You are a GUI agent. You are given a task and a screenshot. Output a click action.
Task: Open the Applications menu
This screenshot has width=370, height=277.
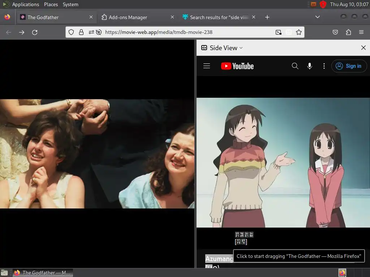click(26, 4)
